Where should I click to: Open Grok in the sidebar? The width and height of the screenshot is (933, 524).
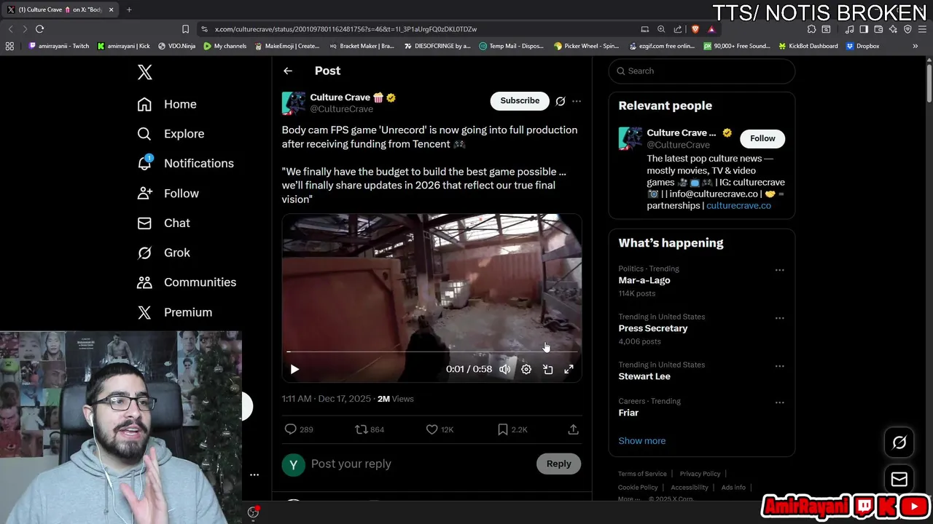pyautogui.click(x=163, y=253)
